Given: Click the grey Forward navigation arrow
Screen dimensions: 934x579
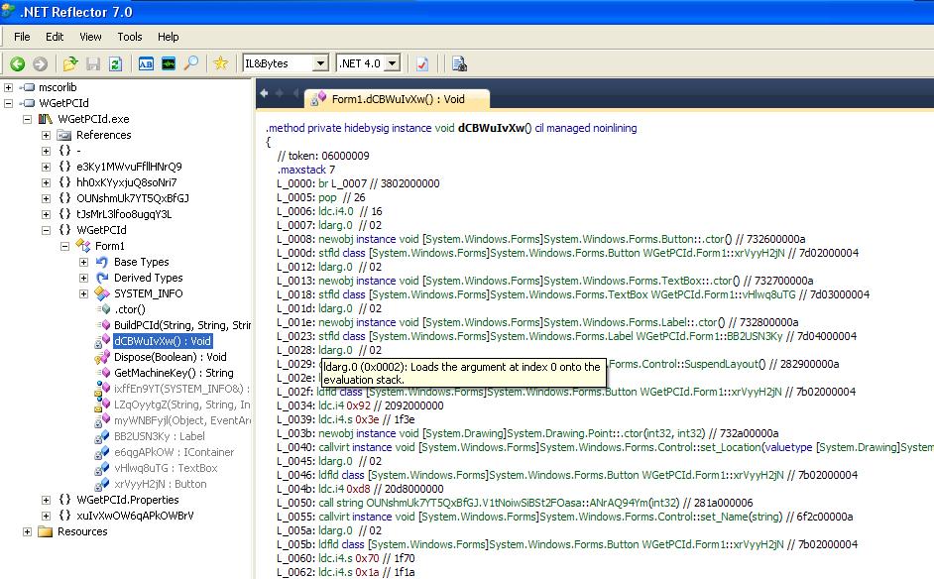Looking at the screenshot, I should 40,63.
